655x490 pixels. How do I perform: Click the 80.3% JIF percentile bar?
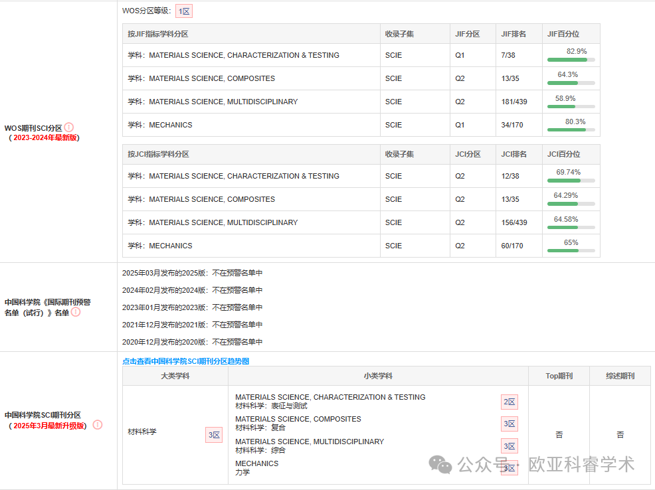pyautogui.click(x=571, y=130)
